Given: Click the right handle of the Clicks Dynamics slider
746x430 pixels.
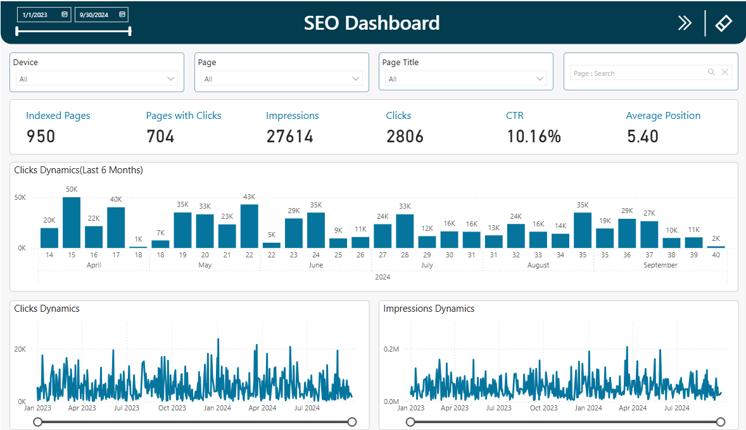Looking at the screenshot, I should (352, 421).
